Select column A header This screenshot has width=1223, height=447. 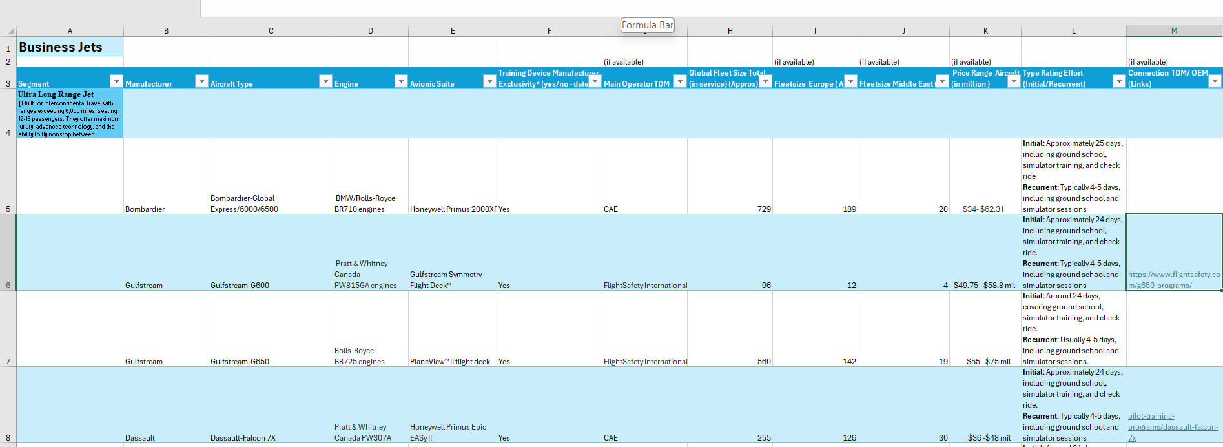(x=70, y=31)
